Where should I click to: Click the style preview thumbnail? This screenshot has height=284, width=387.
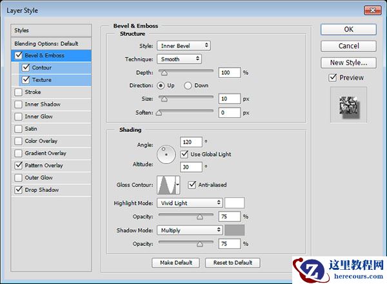(349, 105)
